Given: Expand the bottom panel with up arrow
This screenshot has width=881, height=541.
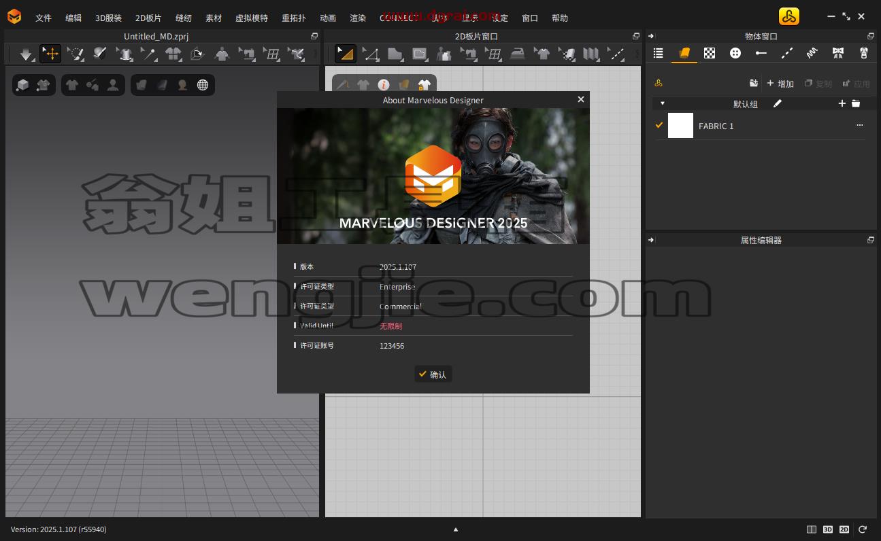Looking at the screenshot, I should coord(456,529).
